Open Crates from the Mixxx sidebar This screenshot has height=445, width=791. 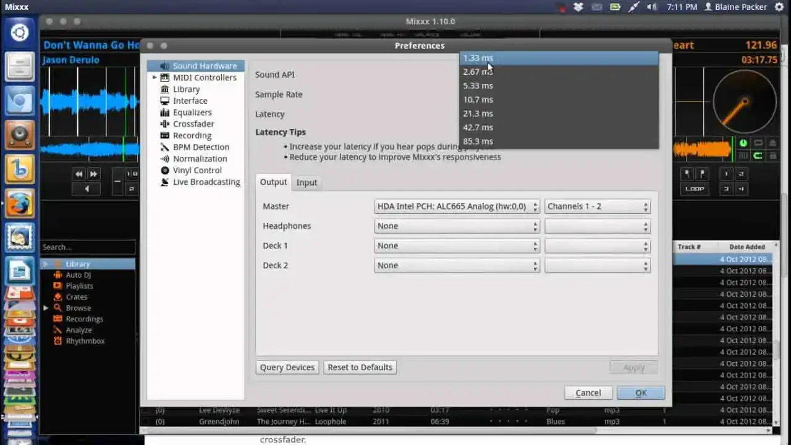tap(77, 297)
